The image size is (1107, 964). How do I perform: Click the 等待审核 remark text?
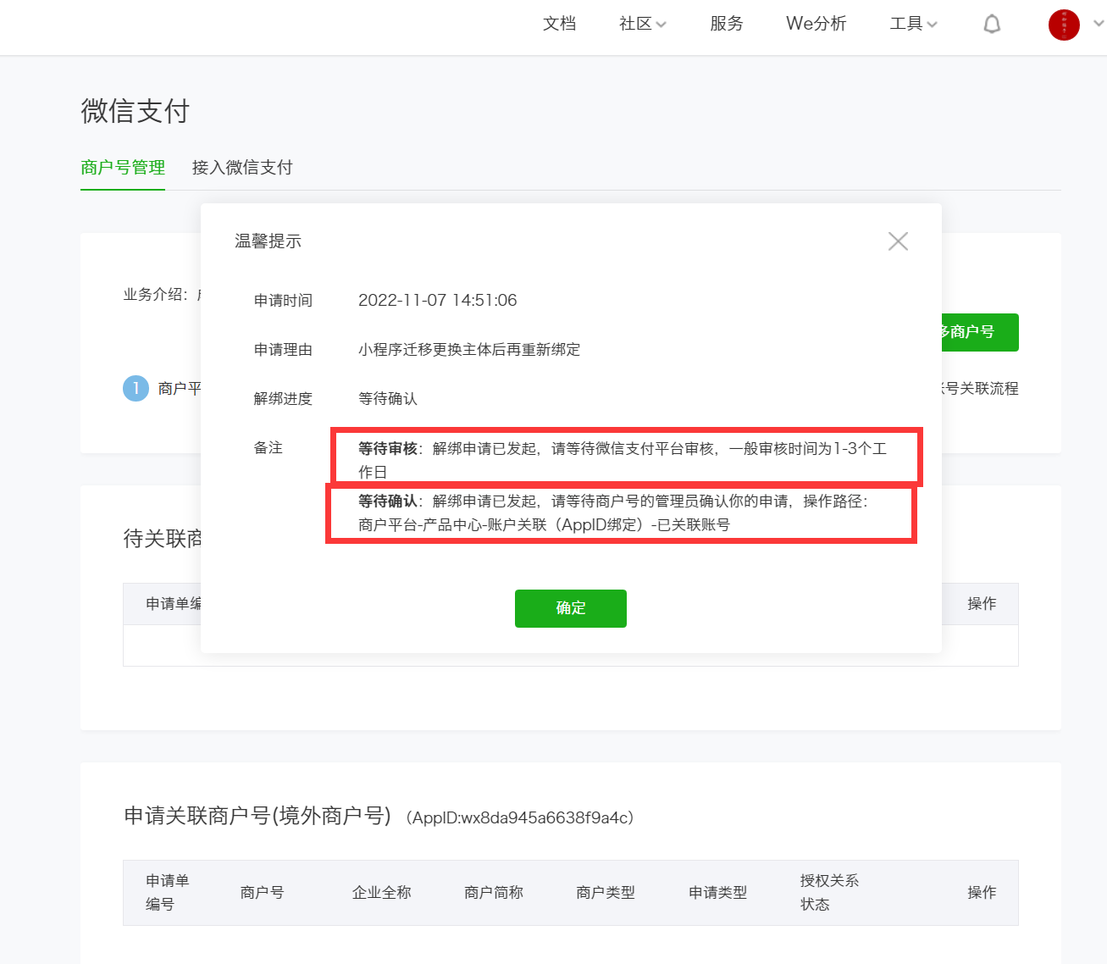(x=623, y=460)
